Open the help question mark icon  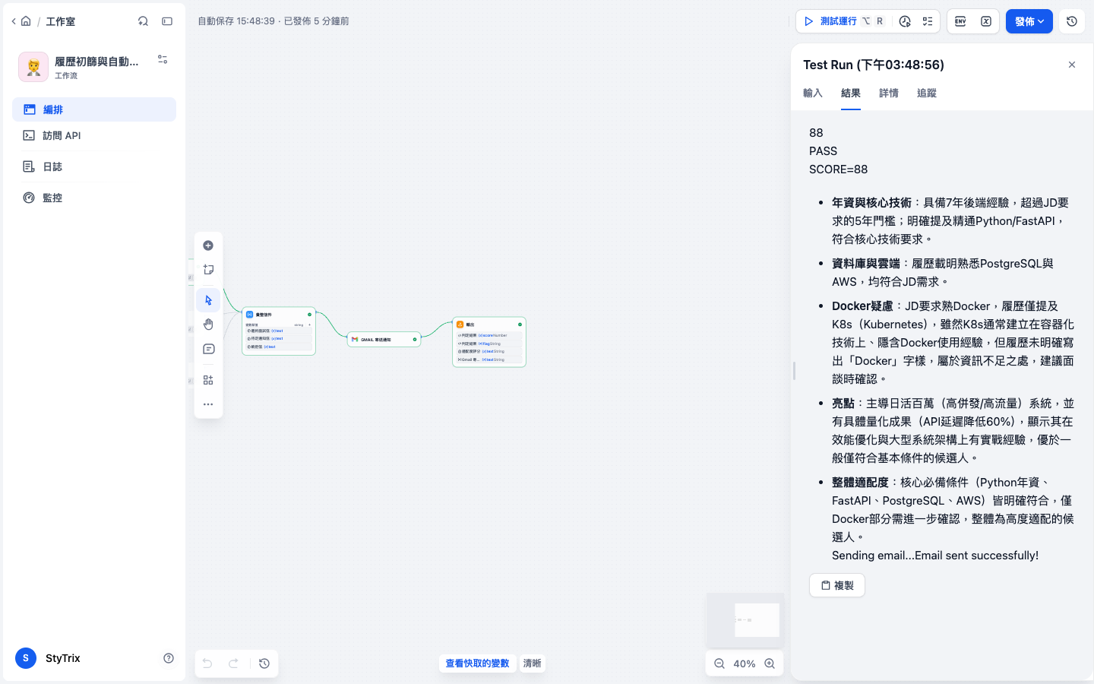pyautogui.click(x=169, y=658)
